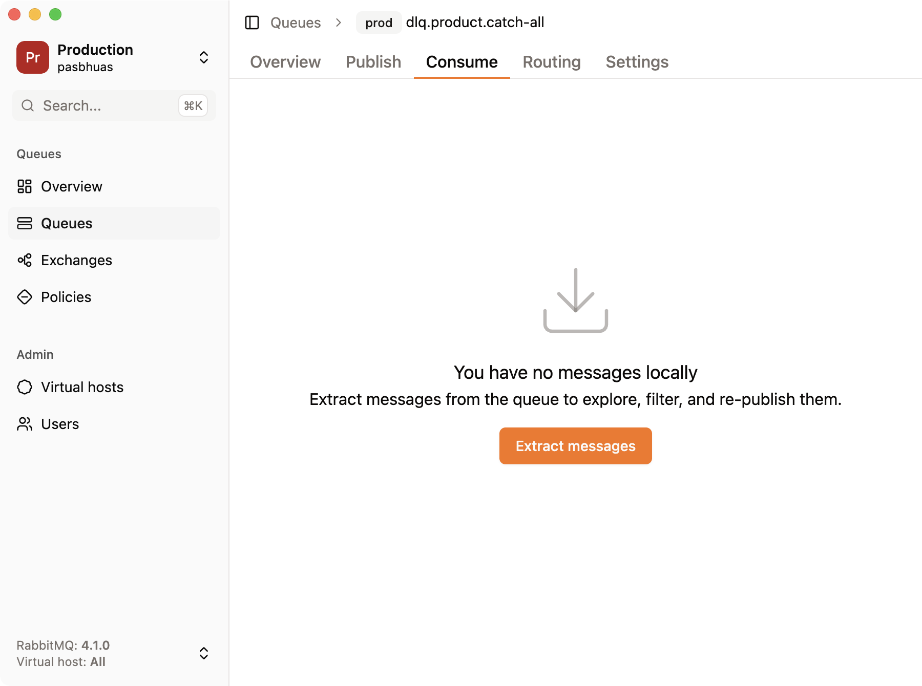Click the Production 'Pr' avatar badge
The height and width of the screenshot is (686, 922).
pyautogui.click(x=33, y=57)
